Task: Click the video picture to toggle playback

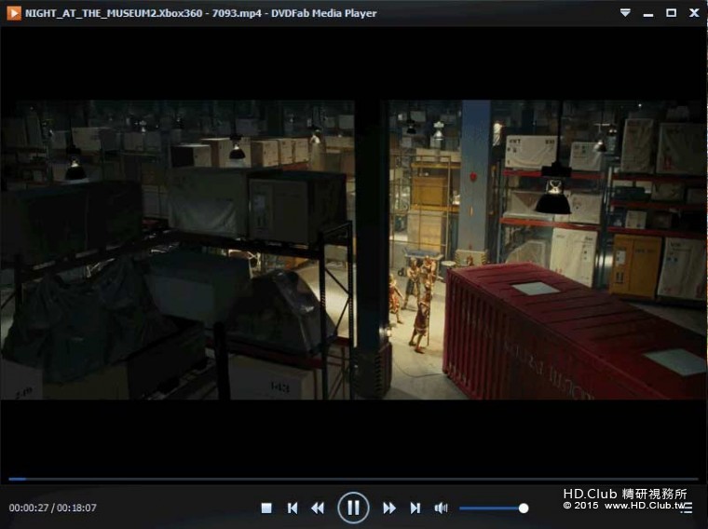Action: click(x=354, y=250)
